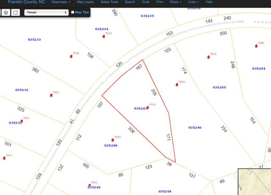Viewport: 271px width, 195px height.
Task: Click parcel label 035234
Action: (102, 29)
